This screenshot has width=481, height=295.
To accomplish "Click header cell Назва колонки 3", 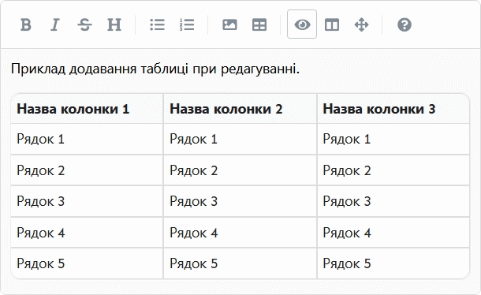I will tap(393, 109).
